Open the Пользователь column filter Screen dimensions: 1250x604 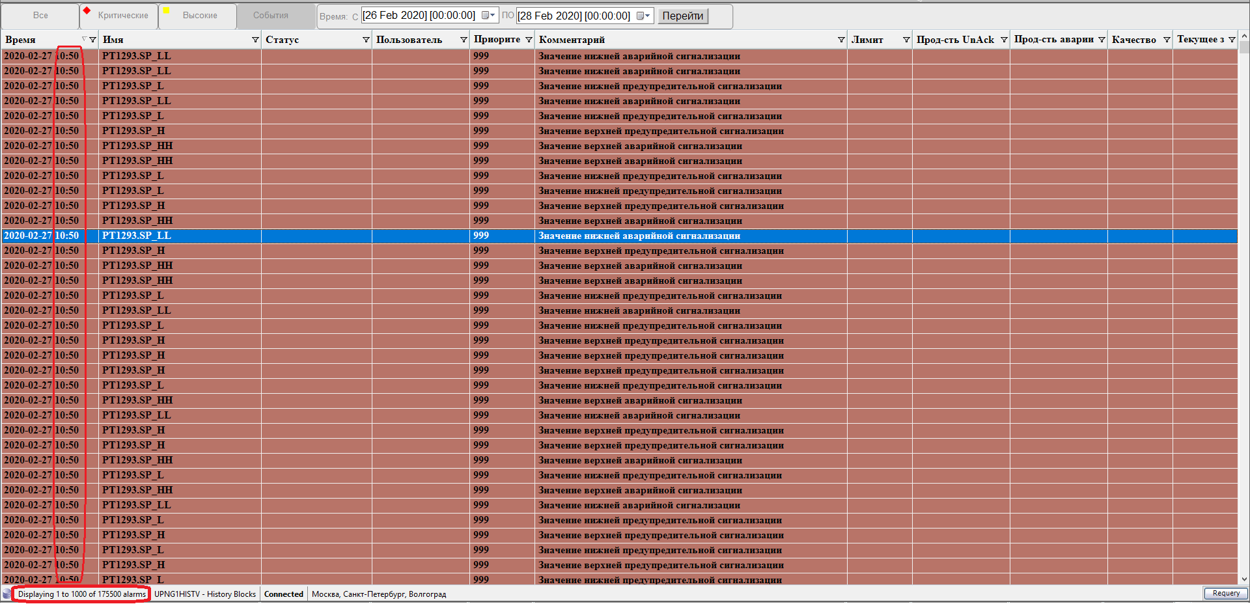[x=464, y=40]
